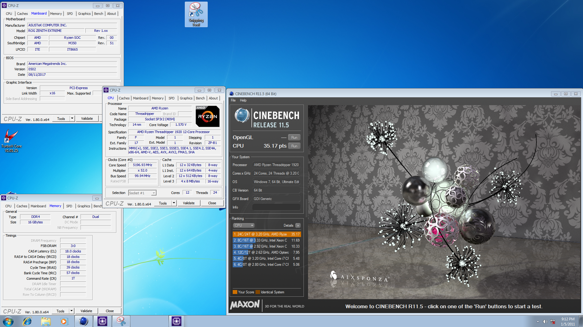Image resolution: width=583 pixels, height=327 pixels.
Task: Select ranking row 1 AMD Ryzen 35.17
Action: [x=266, y=234]
